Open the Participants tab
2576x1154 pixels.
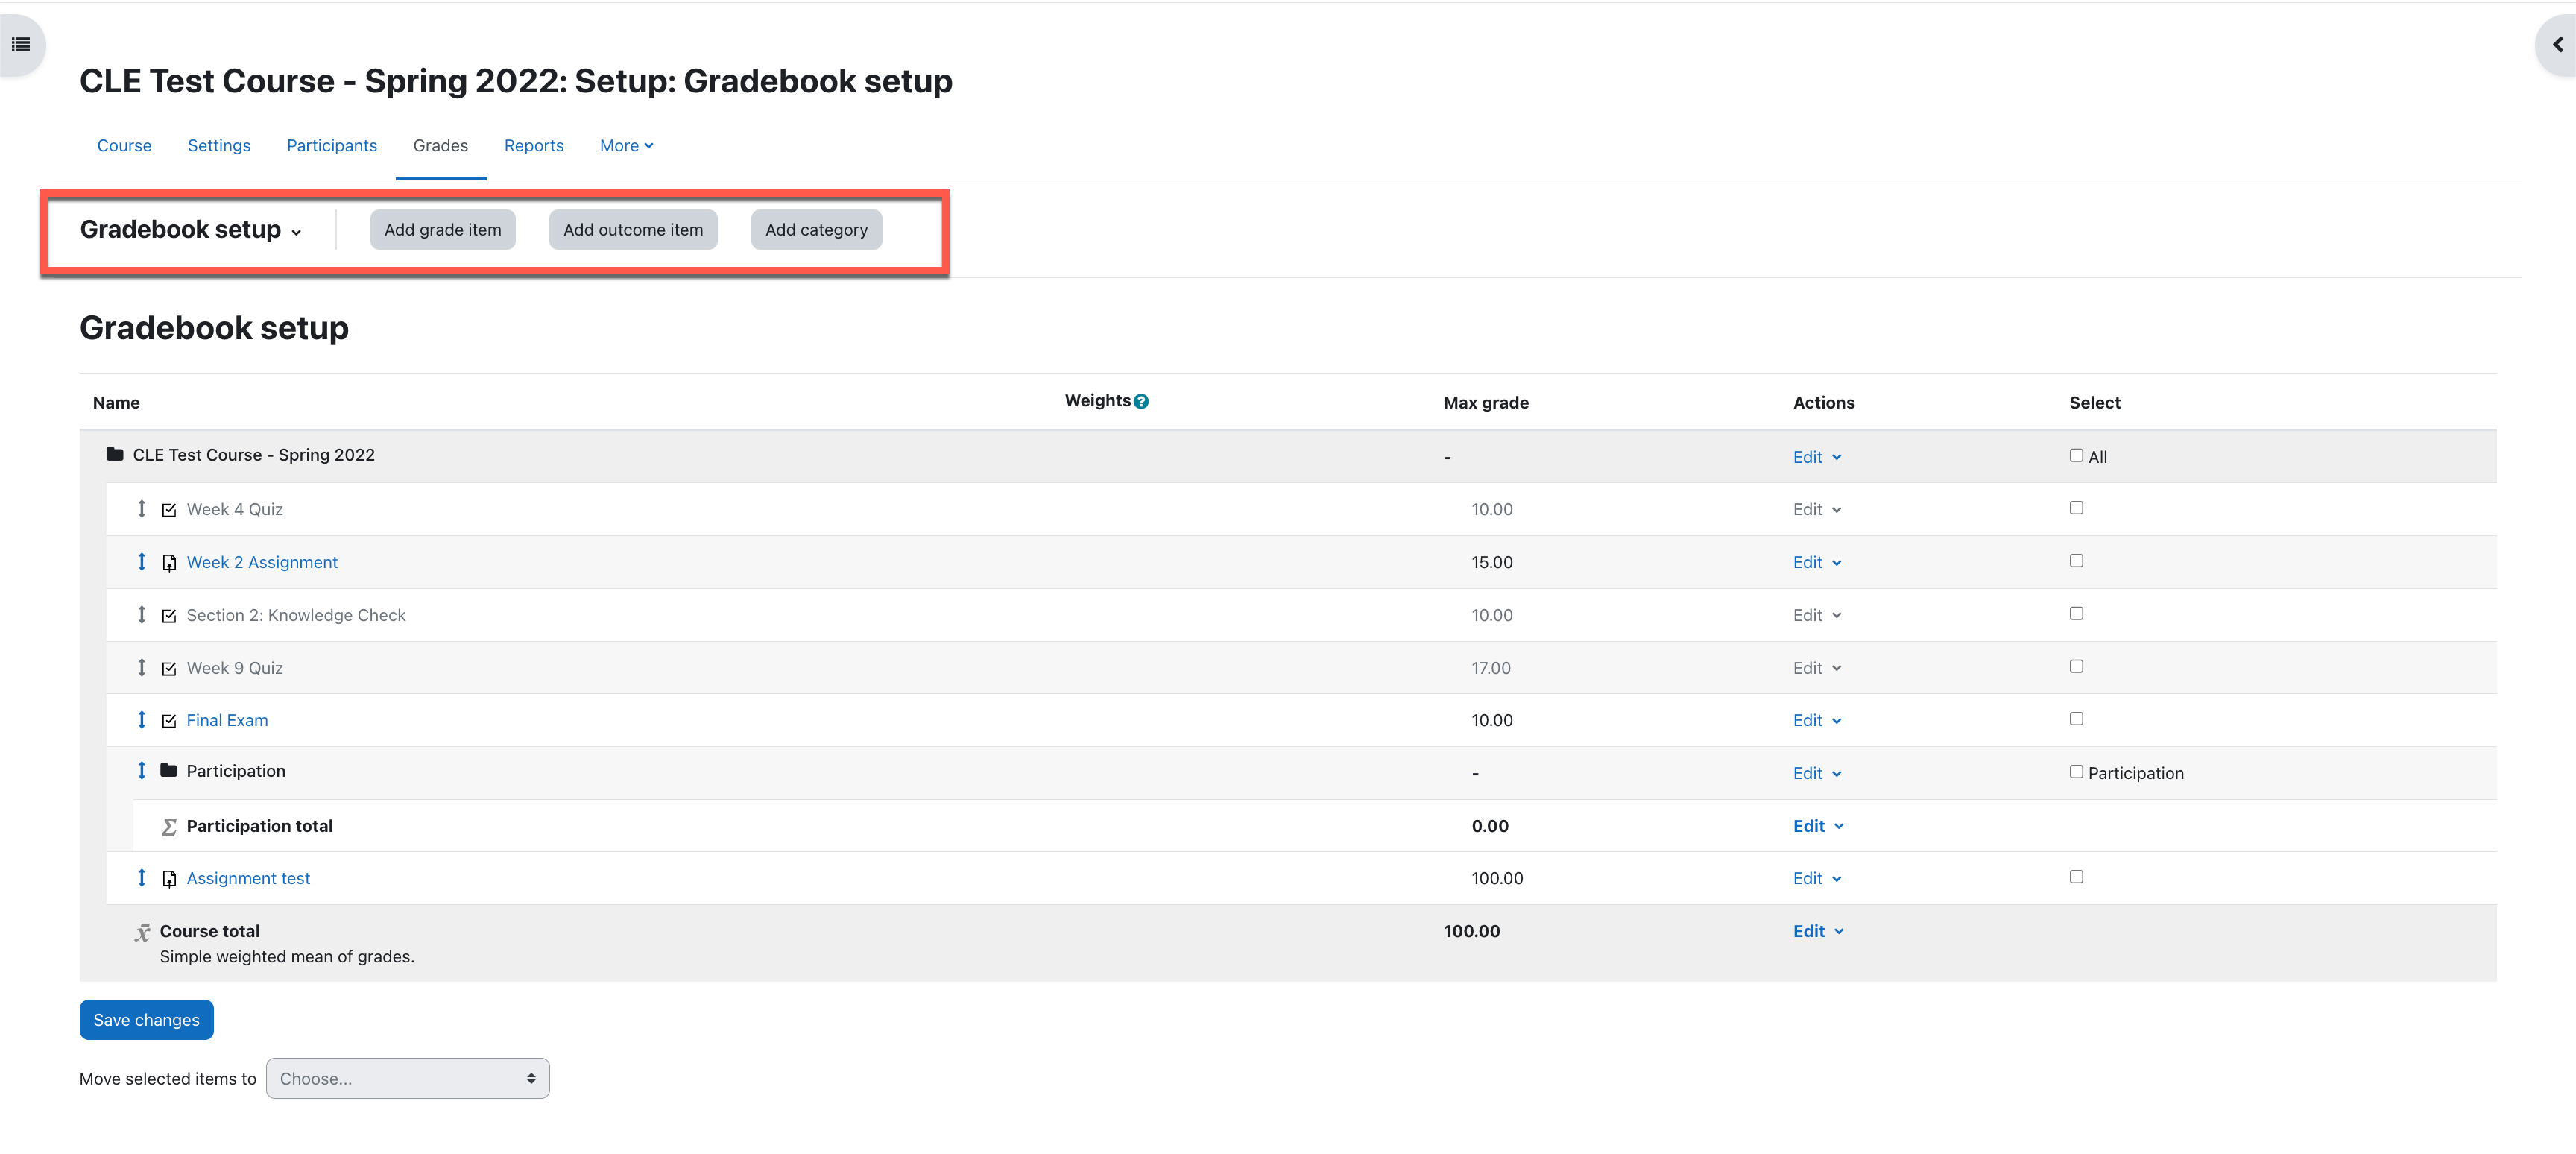click(x=332, y=146)
